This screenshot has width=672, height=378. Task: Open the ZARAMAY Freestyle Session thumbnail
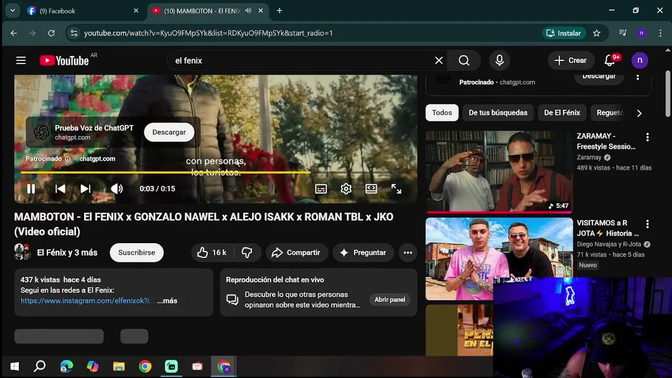499,172
